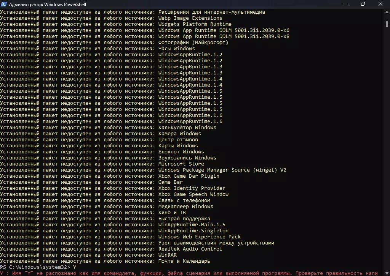Click the 'Xbox Game Bar Plugin' line
Viewport: 390px width, 276px height.
point(189,176)
